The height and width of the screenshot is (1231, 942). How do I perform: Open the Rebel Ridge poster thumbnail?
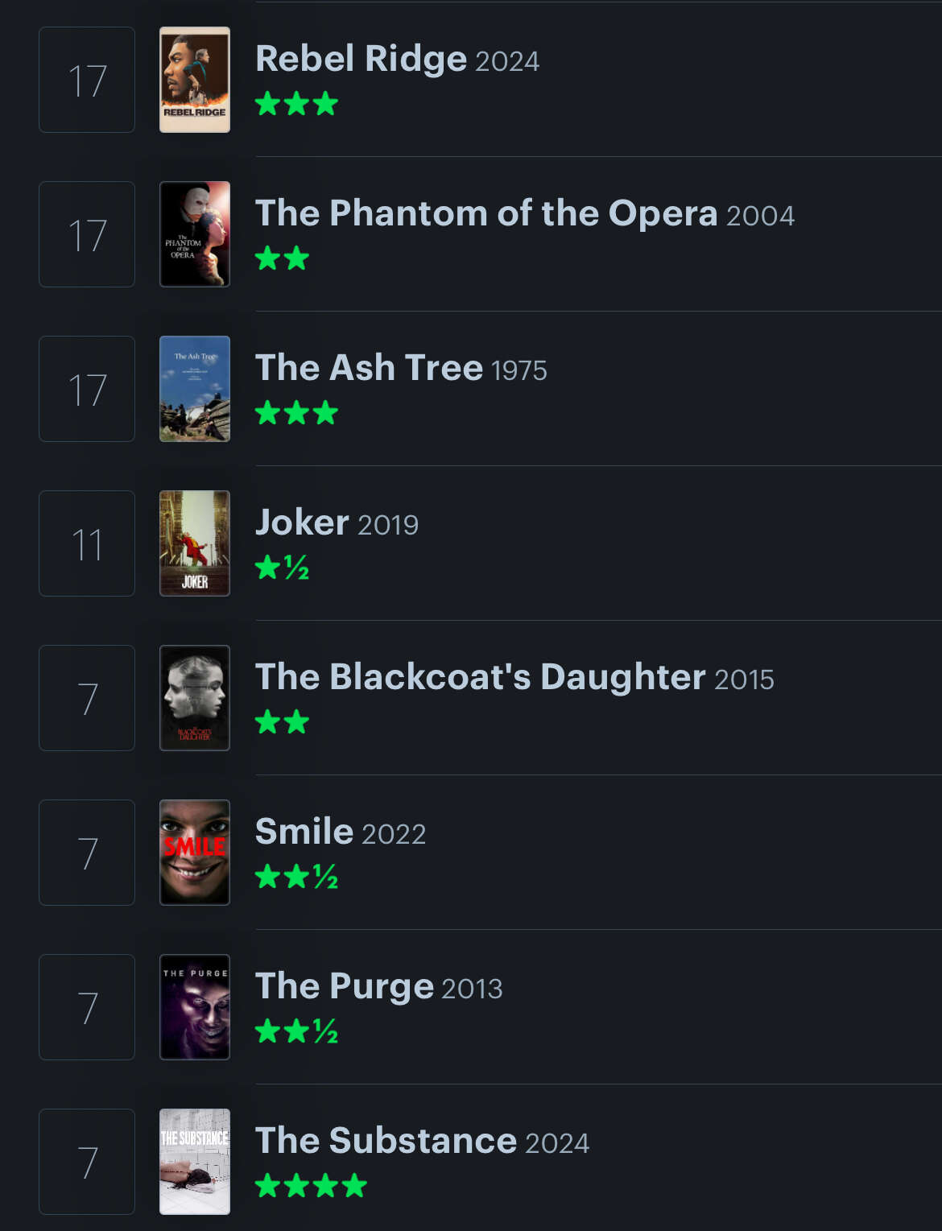click(x=195, y=80)
